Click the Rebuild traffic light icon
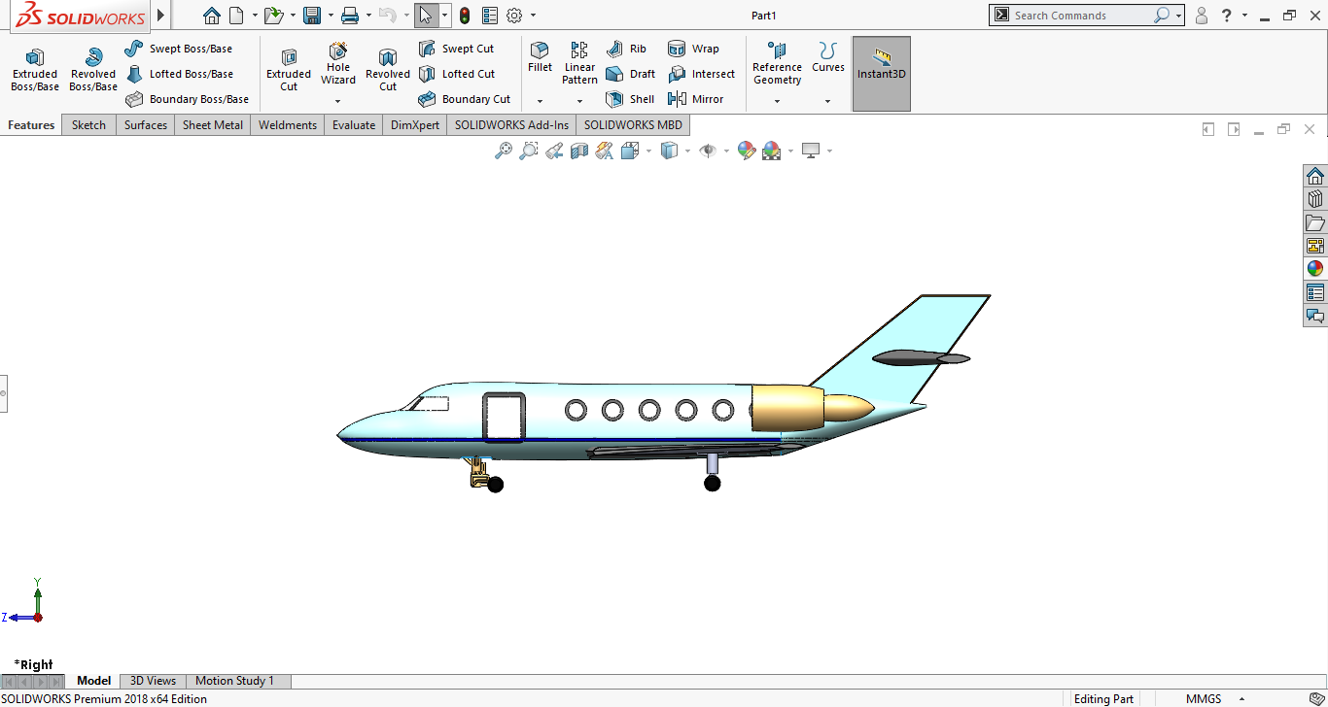1328x707 pixels. click(x=465, y=16)
